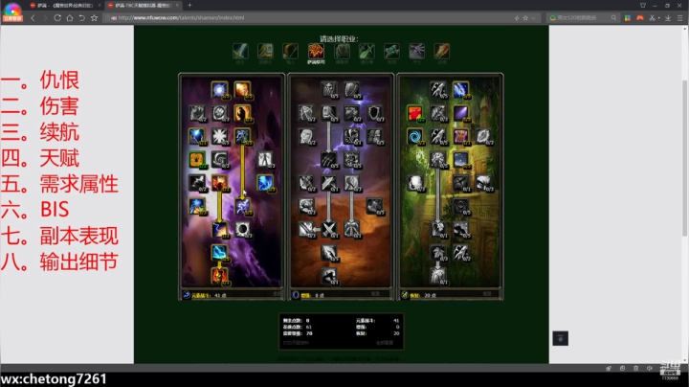This screenshot has width=689, height=387.
Task: Click Concussion talent in Elemental tree
Action: pyautogui.click(x=242, y=90)
